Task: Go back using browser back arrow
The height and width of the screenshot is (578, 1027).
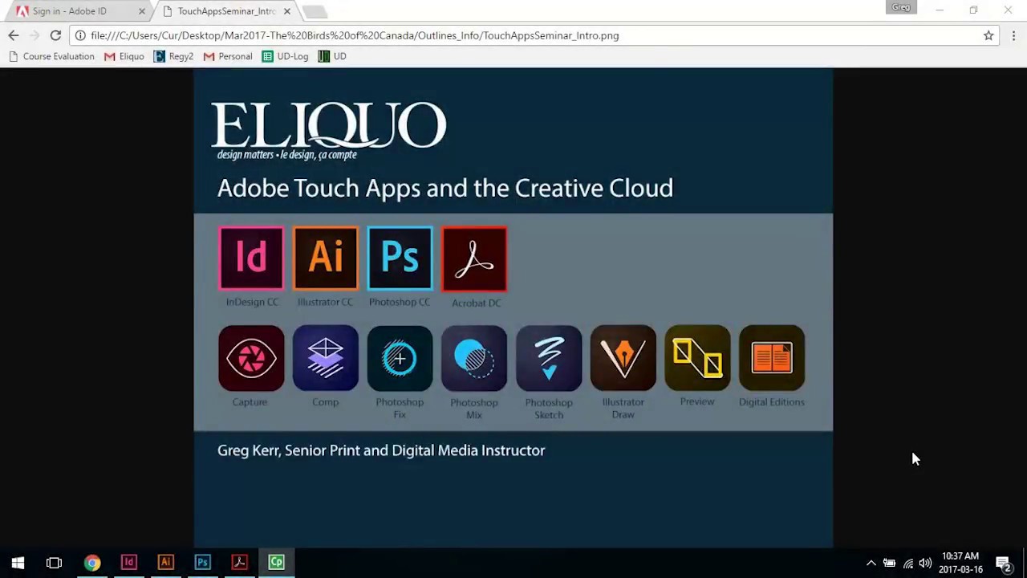Action: [14, 35]
